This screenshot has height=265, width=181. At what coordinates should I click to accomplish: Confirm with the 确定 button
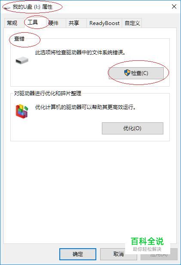tap(78, 254)
